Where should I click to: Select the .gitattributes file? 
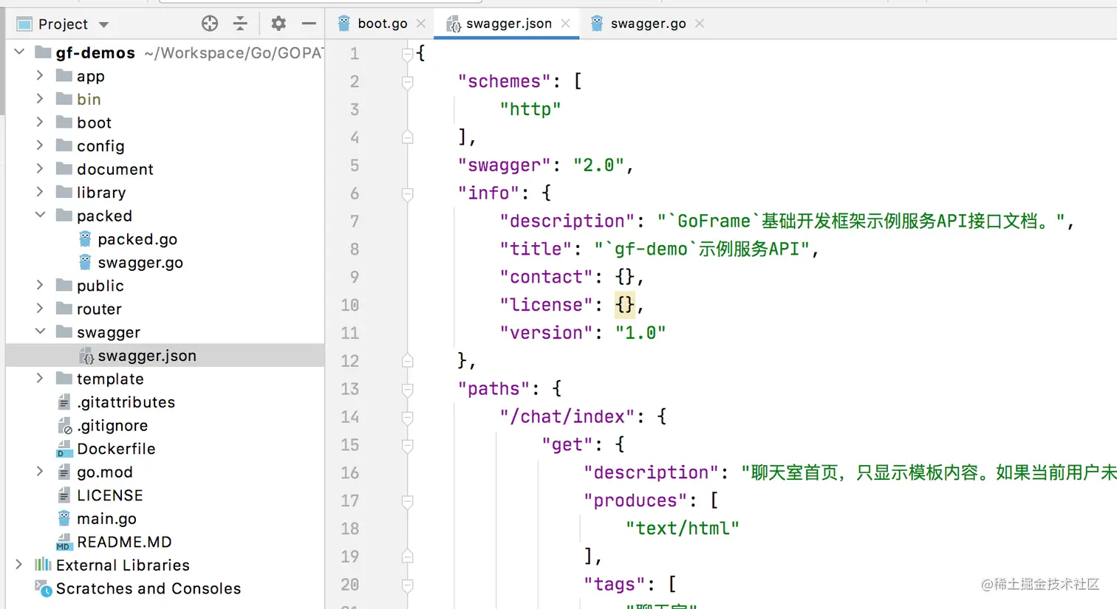126,402
